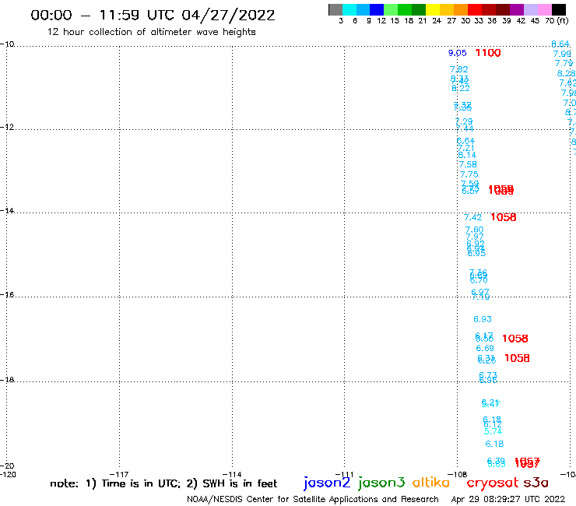Click the red '1058' label beside 7.42

coord(504,217)
